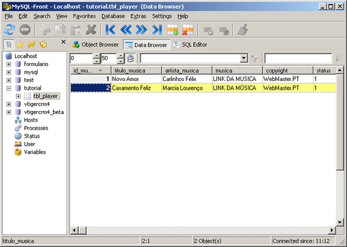Select the cell Novo Amor

pyautogui.click(x=136, y=79)
